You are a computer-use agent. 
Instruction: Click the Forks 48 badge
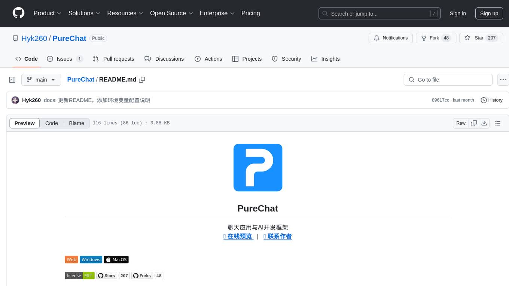[147, 276]
